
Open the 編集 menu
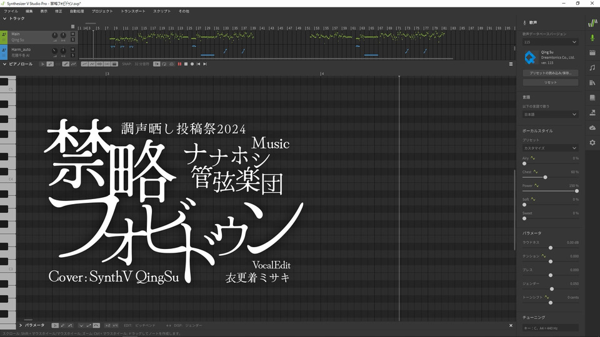click(29, 11)
